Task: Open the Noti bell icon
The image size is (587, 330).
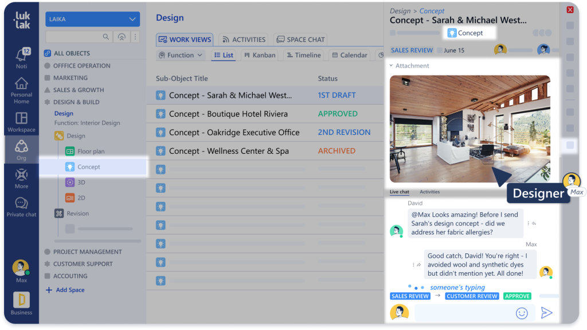Action: [x=21, y=57]
